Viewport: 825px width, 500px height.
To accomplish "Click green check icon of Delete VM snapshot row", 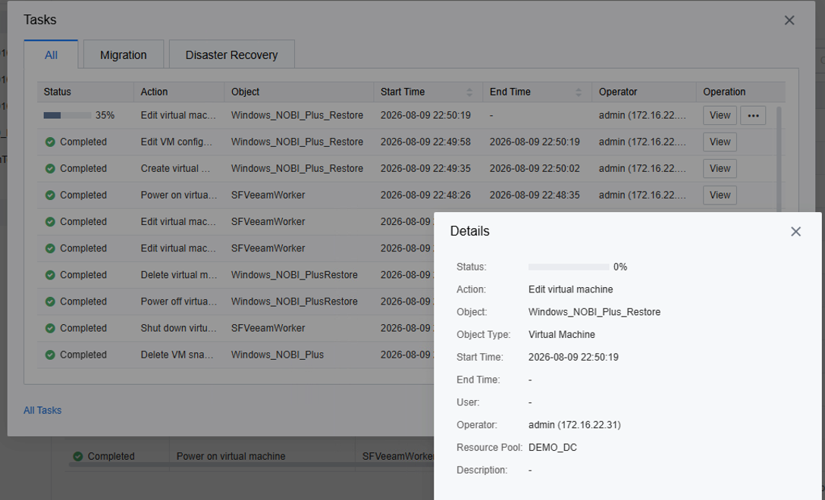I will point(50,355).
